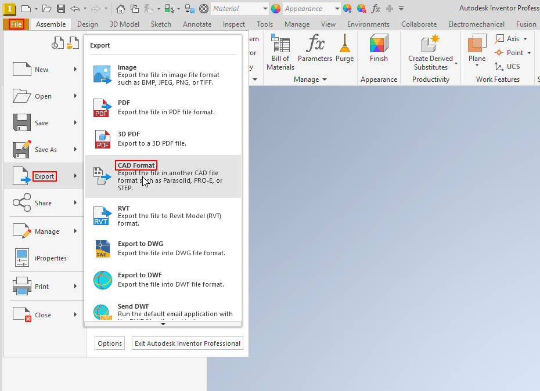Click the appearance color wheel swatch
The image size is (540, 391).
[276, 9]
